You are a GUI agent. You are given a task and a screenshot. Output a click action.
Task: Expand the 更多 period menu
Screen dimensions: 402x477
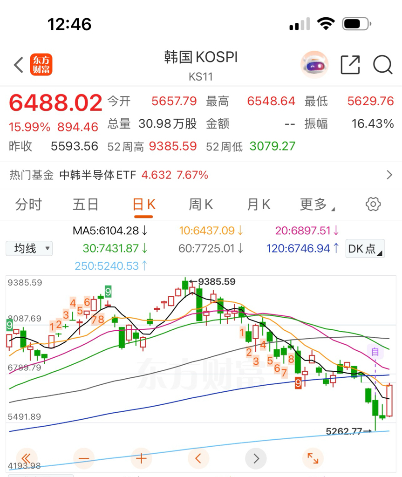317,204
